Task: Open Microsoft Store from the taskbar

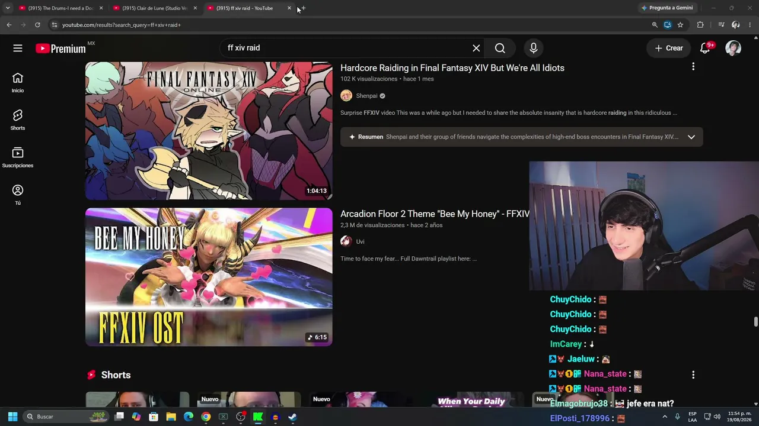Action: coord(154,417)
